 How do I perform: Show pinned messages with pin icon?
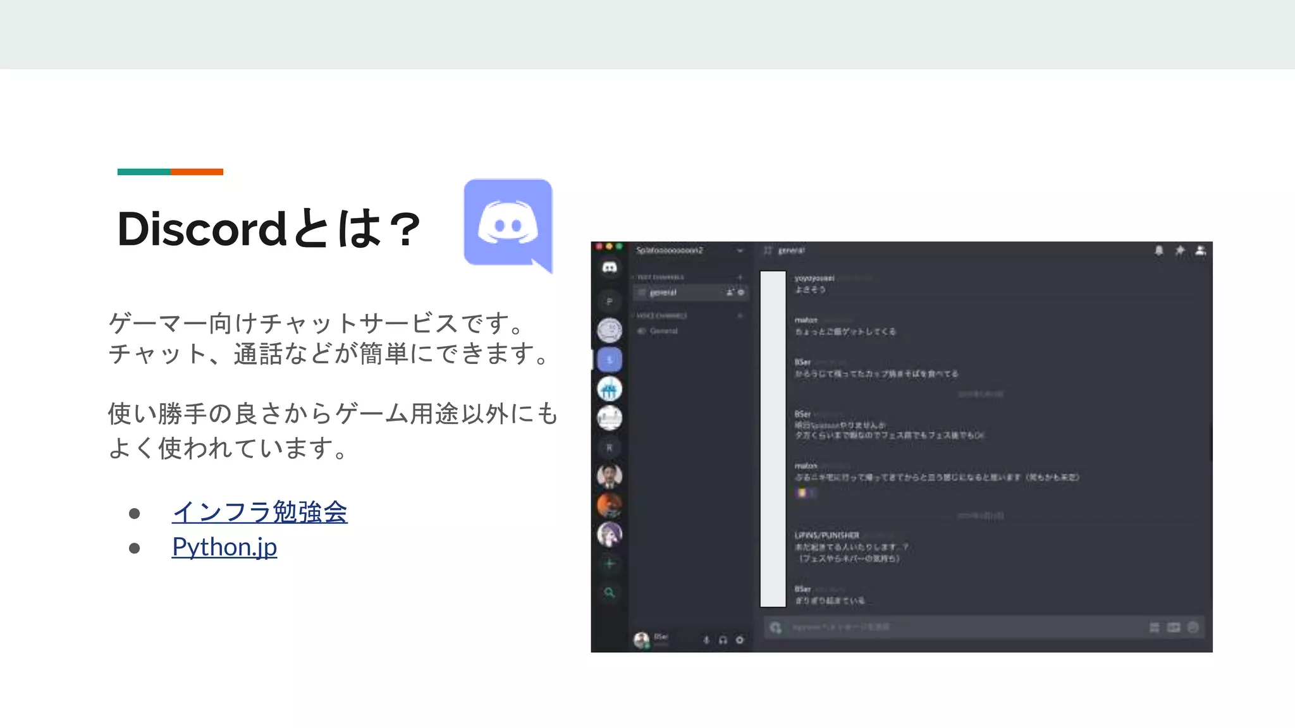[1179, 251]
